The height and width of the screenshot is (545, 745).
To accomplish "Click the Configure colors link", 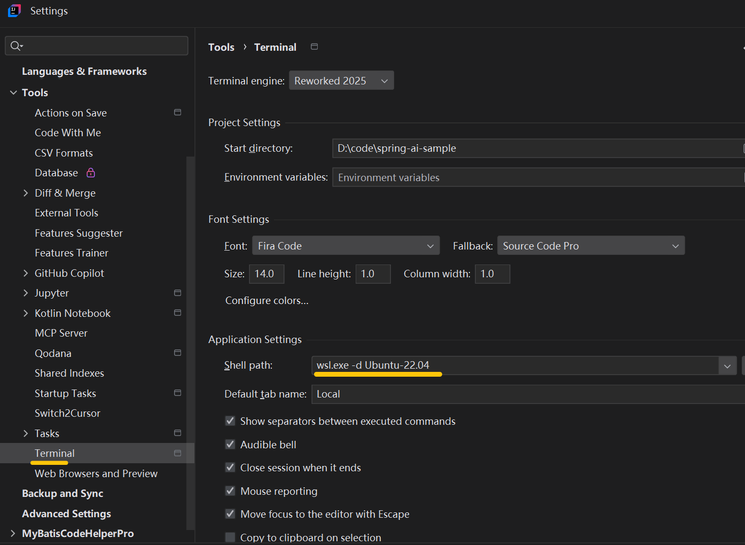I will click(x=267, y=300).
